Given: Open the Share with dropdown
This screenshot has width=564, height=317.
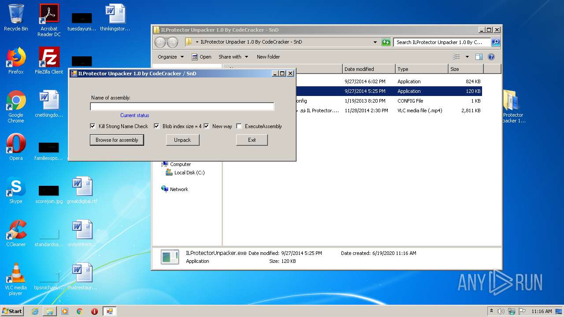Looking at the screenshot, I should 233,57.
